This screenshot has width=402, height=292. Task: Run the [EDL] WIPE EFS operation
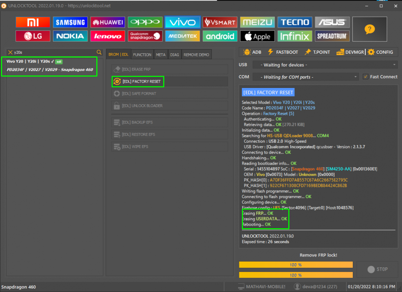(x=170, y=146)
